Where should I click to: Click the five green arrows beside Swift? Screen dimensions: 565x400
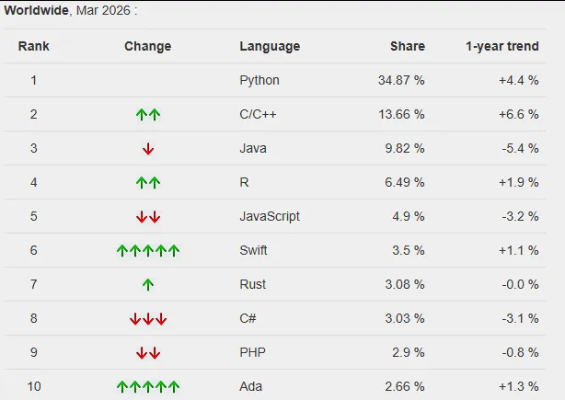coord(148,251)
